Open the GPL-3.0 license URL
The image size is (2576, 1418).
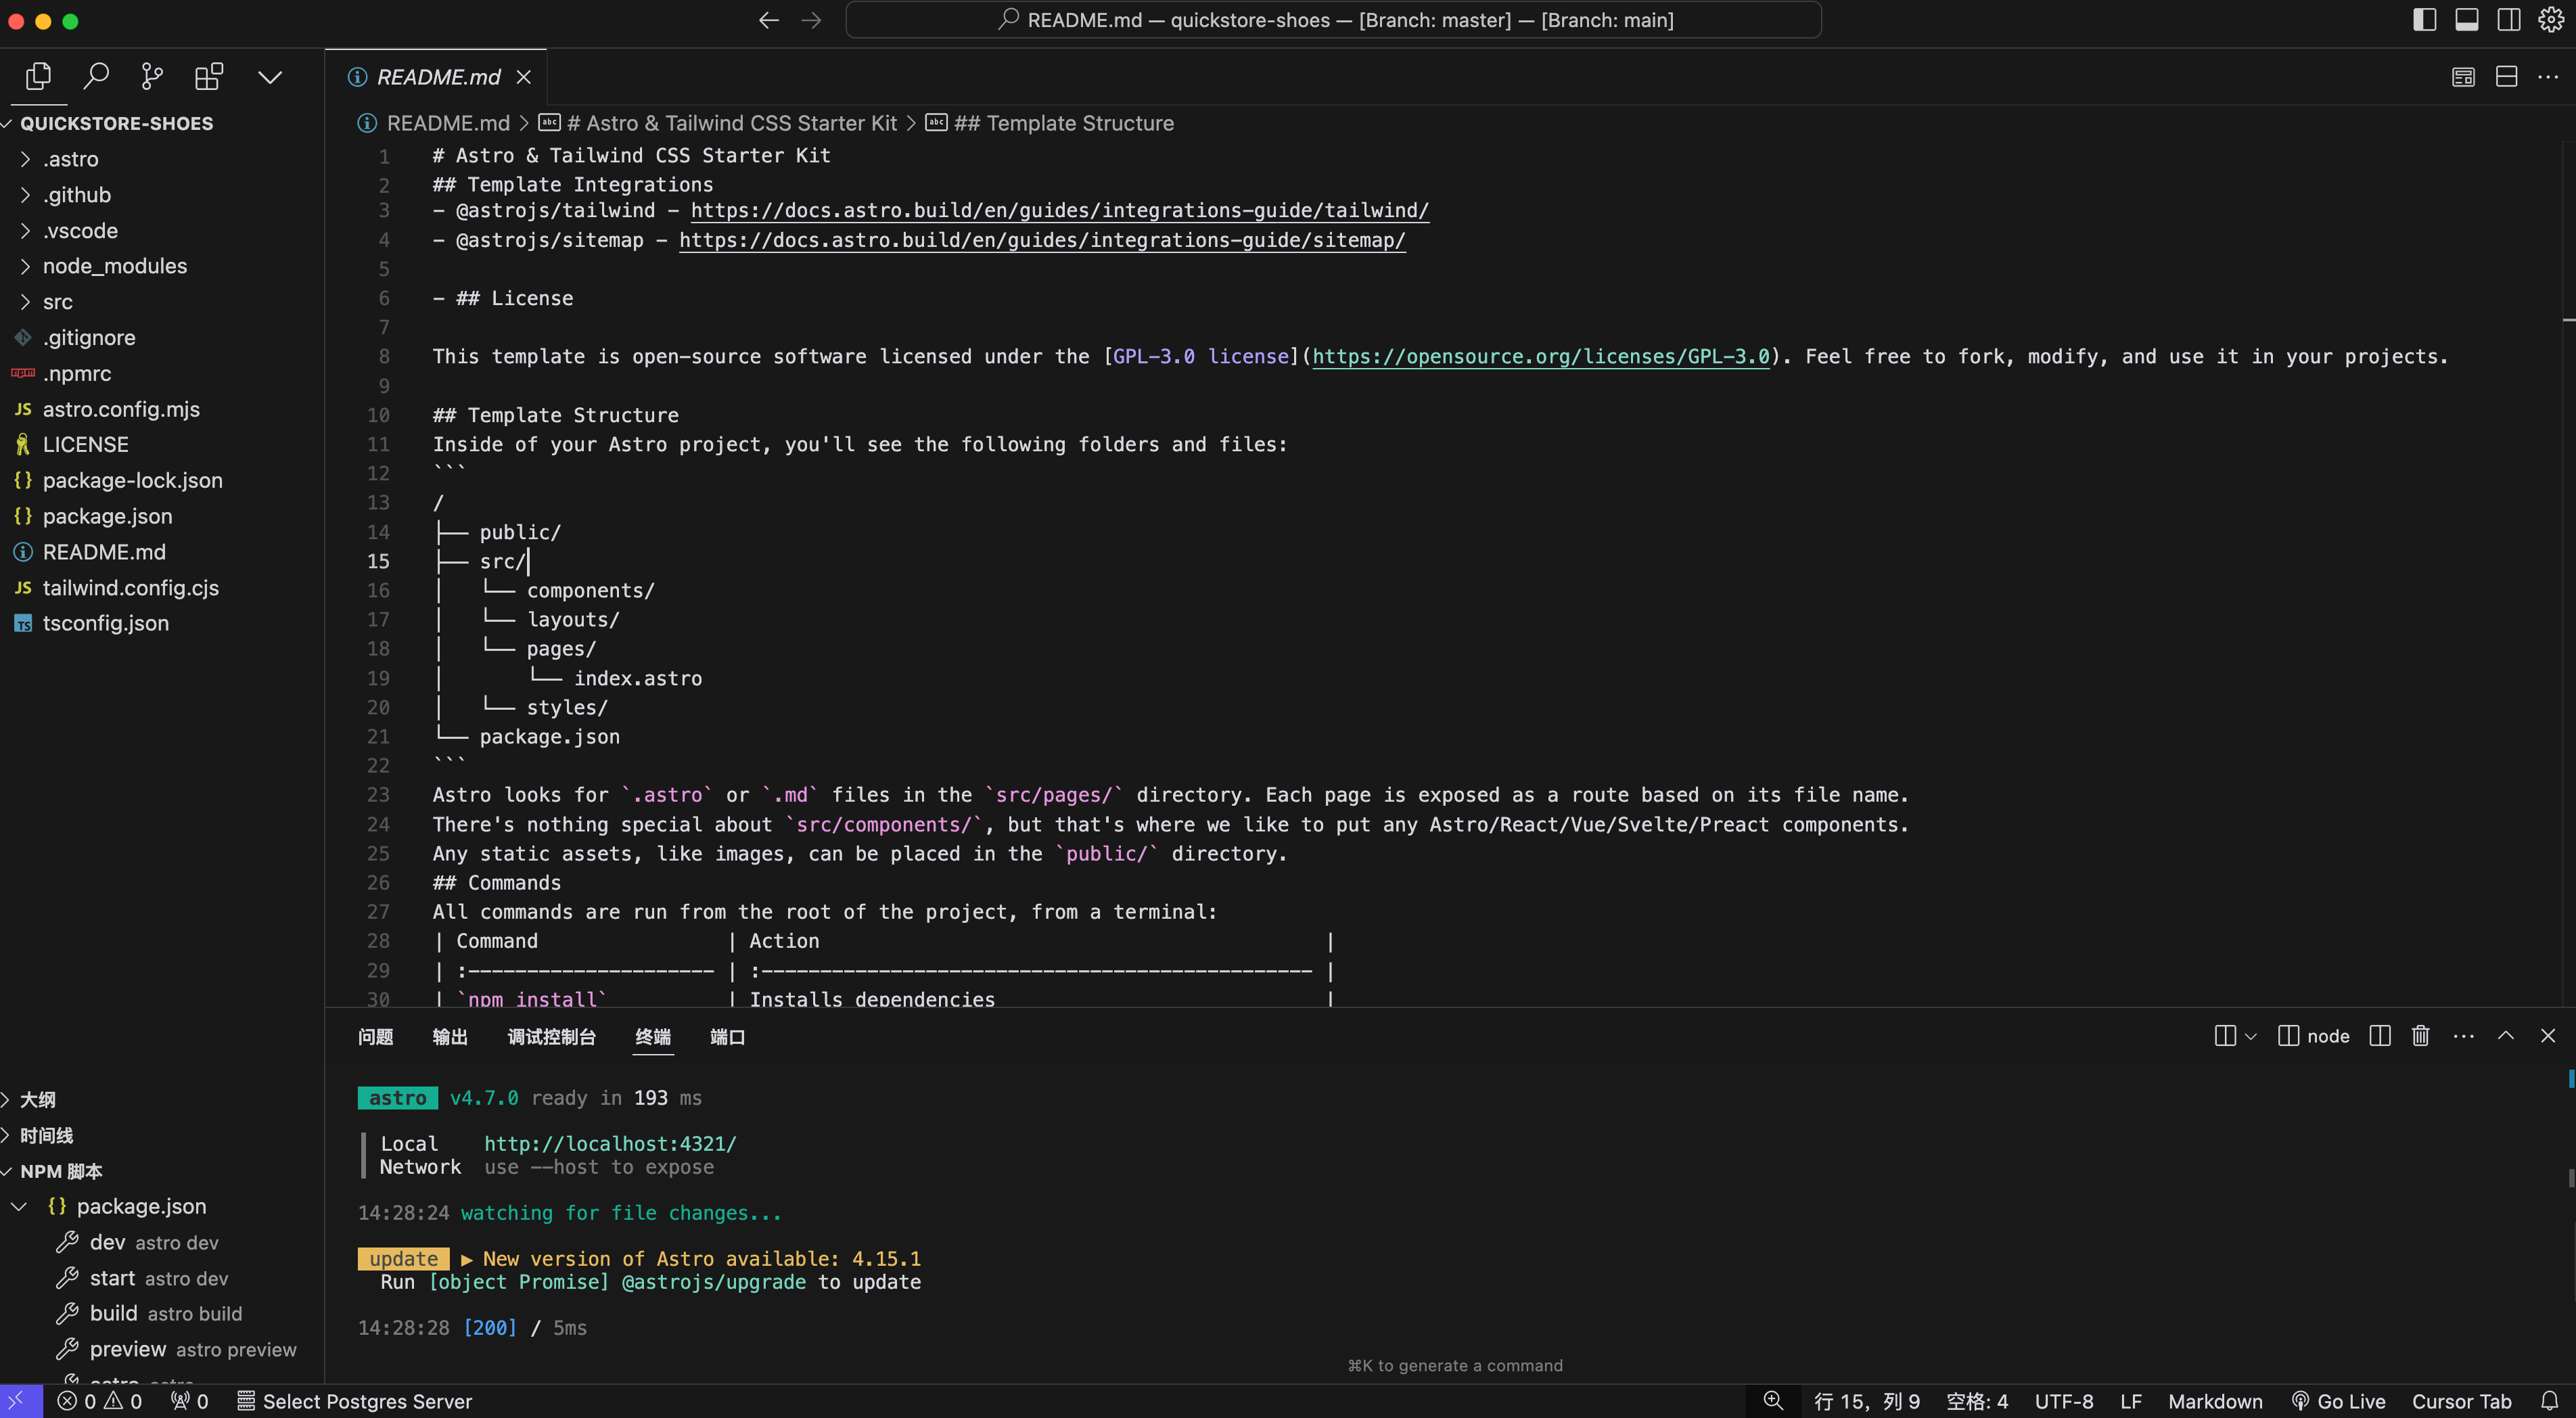tap(1540, 357)
